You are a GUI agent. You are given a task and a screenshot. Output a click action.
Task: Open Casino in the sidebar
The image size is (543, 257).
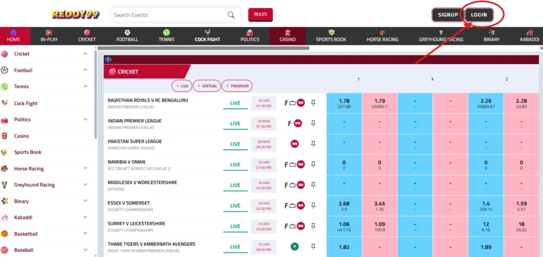pos(21,136)
